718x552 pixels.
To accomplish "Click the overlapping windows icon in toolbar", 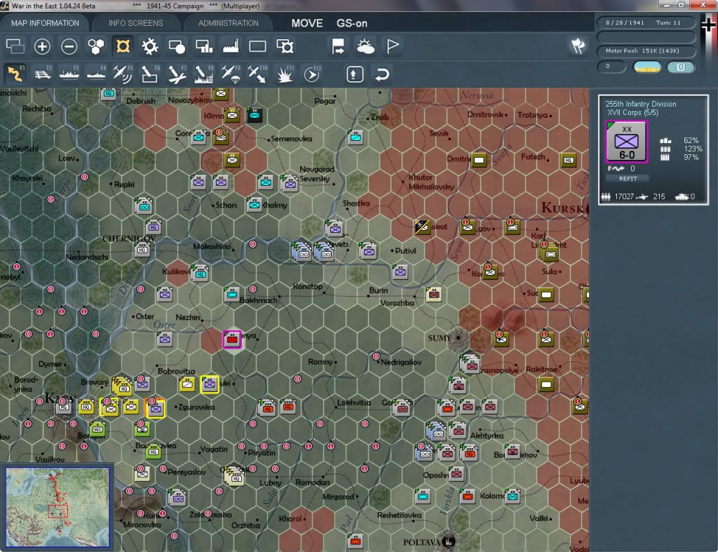I will click(x=15, y=46).
